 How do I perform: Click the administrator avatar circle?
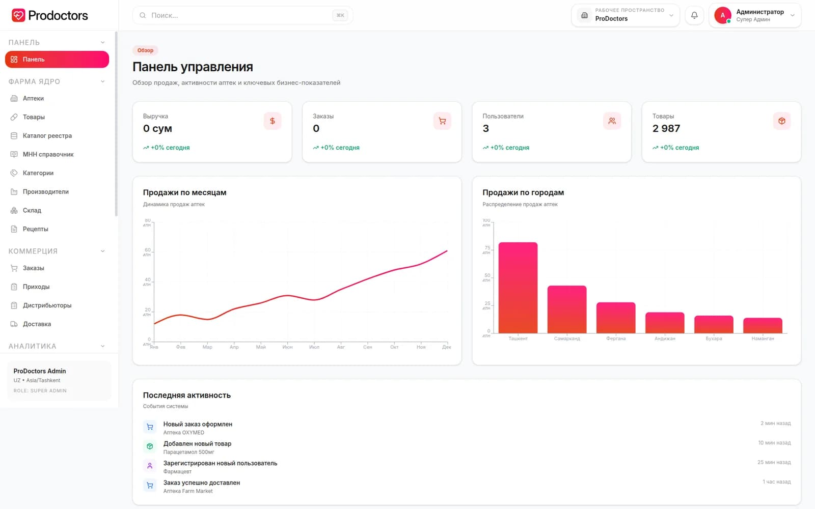(x=722, y=15)
